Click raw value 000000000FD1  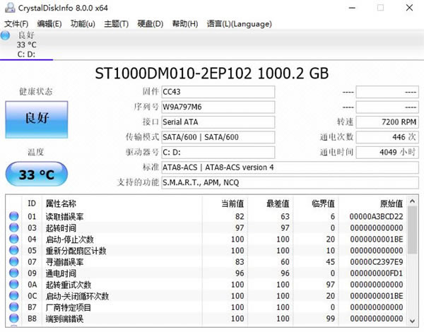(x=376, y=273)
